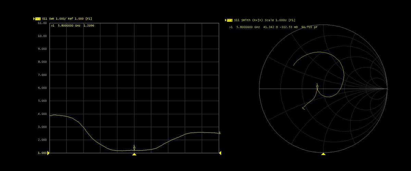
Task: Select marker 1 on the Smith chart trace
Action: [317, 87]
